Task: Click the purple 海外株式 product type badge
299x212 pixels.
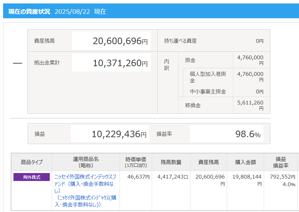Action: coord(31,177)
